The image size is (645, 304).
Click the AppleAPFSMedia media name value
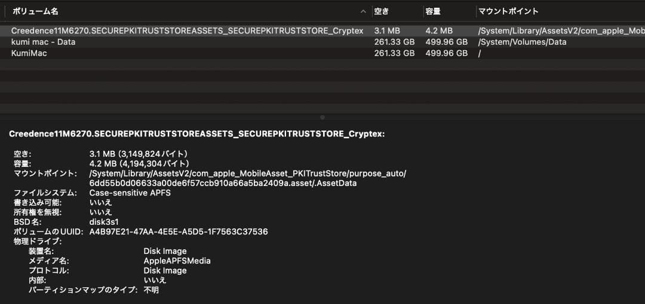177,260
